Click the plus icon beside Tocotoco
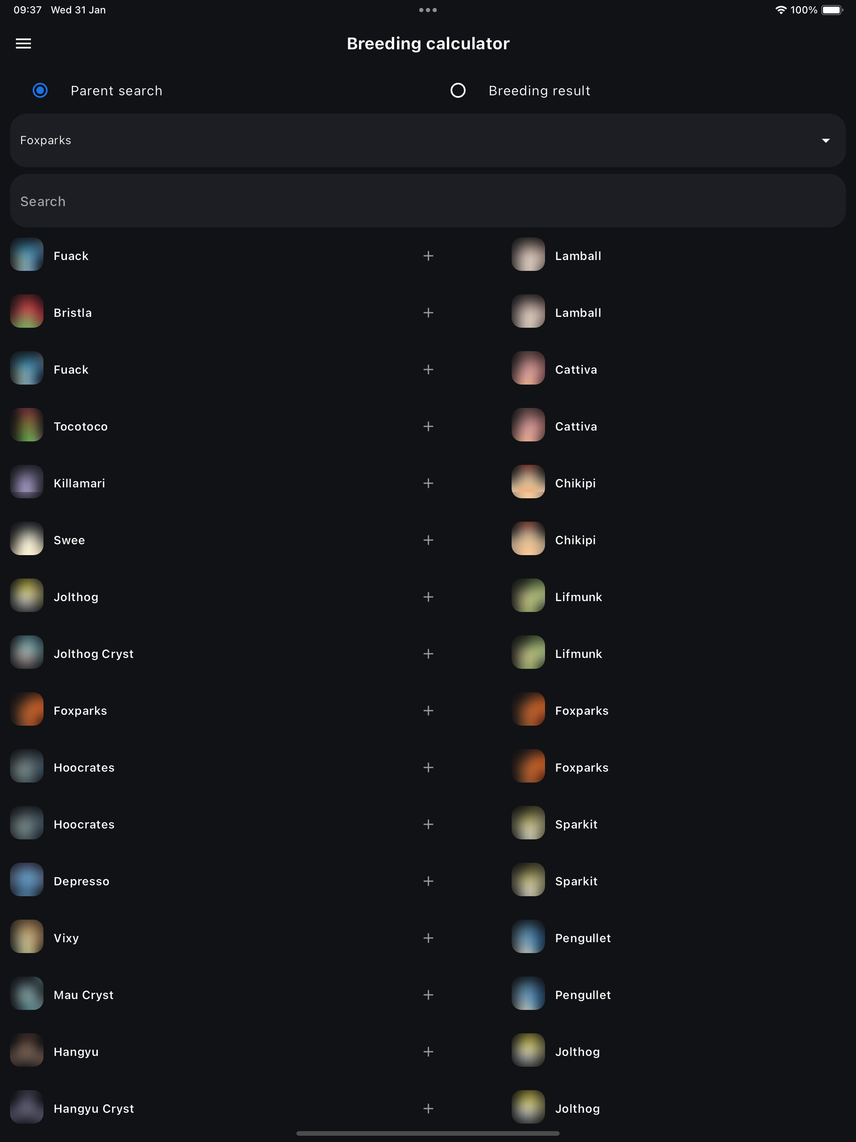The width and height of the screenshot is (856, 1142). [428, 426]
